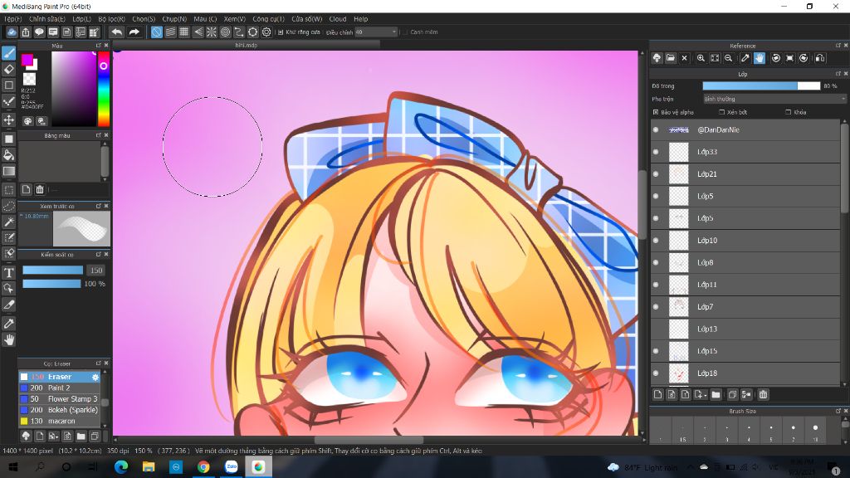Enable the Khóa layer lock checkbox
Screen dimensions: 850x478
click(x=789, y=112)
